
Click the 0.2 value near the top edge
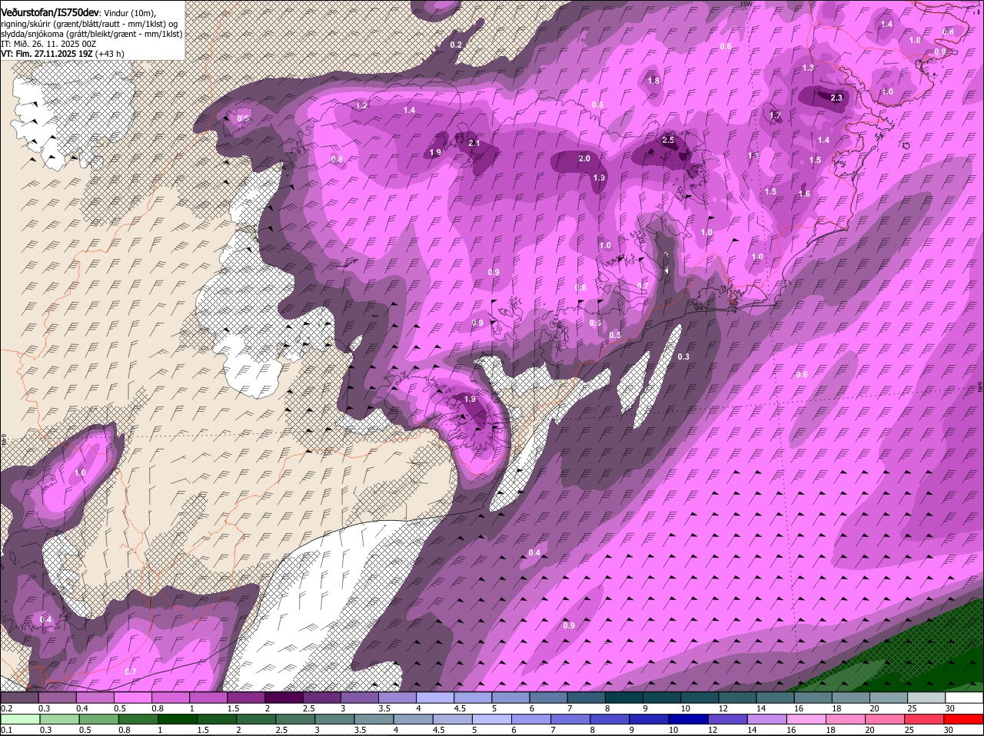pos(456,45)
